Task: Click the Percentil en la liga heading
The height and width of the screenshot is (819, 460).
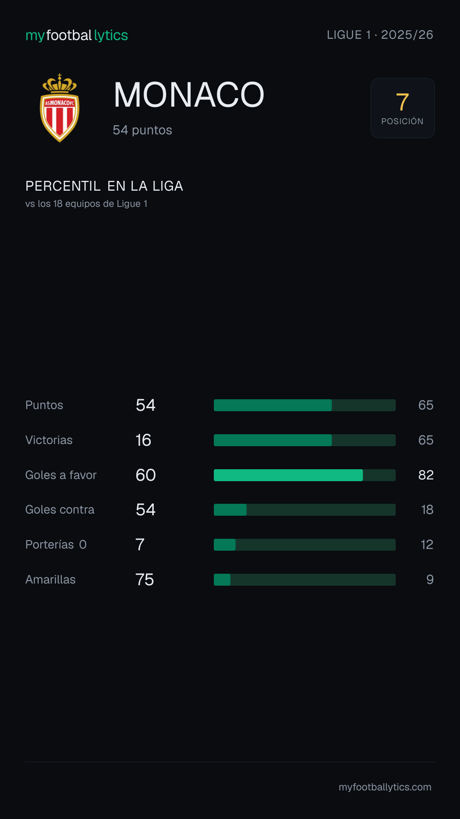Action: pos(104,186)
